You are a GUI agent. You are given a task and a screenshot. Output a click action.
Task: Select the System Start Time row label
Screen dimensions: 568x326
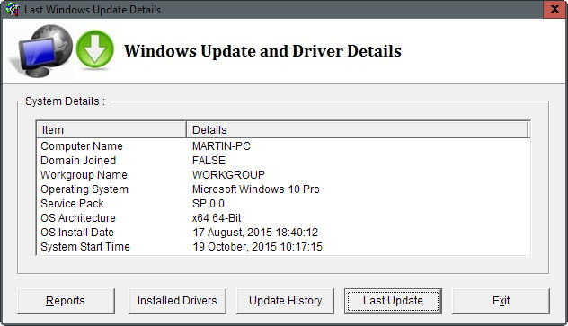click(x=85, y=247)
